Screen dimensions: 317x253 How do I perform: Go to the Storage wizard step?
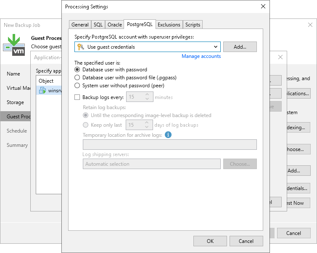point(15,102)
